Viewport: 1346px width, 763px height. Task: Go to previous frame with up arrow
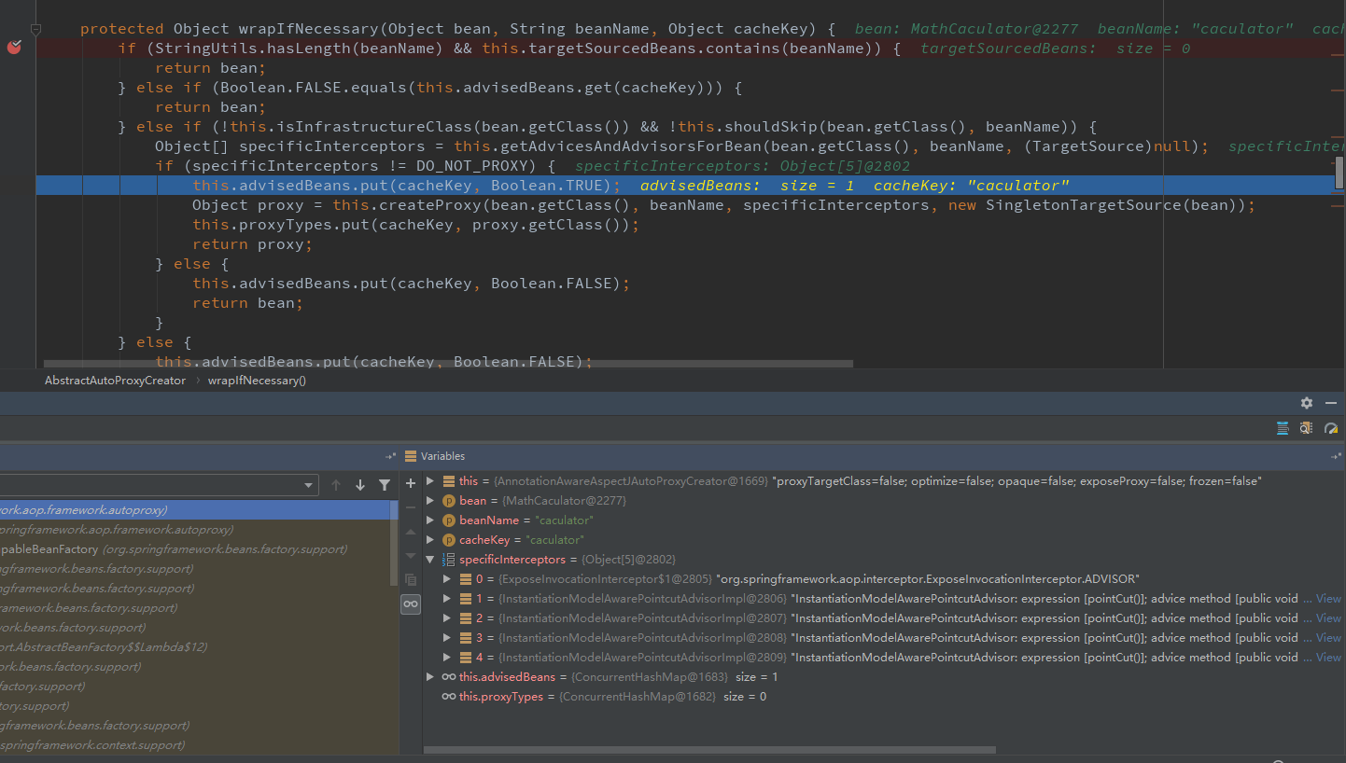[x=336, y=485]
